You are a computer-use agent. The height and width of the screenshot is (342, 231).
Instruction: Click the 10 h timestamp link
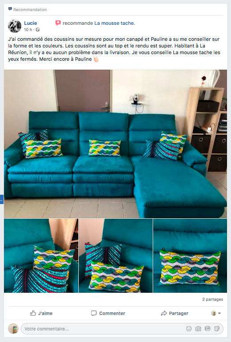tap(28, 30)
